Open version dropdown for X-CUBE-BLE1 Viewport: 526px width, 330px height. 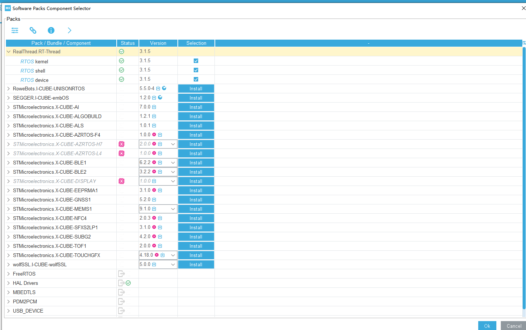click(173, 163)
